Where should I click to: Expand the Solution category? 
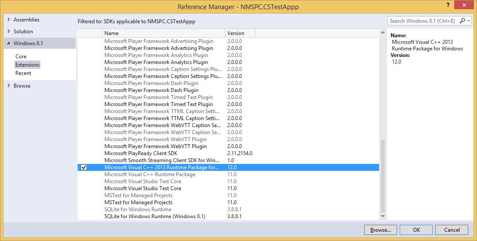coord(9,31)
